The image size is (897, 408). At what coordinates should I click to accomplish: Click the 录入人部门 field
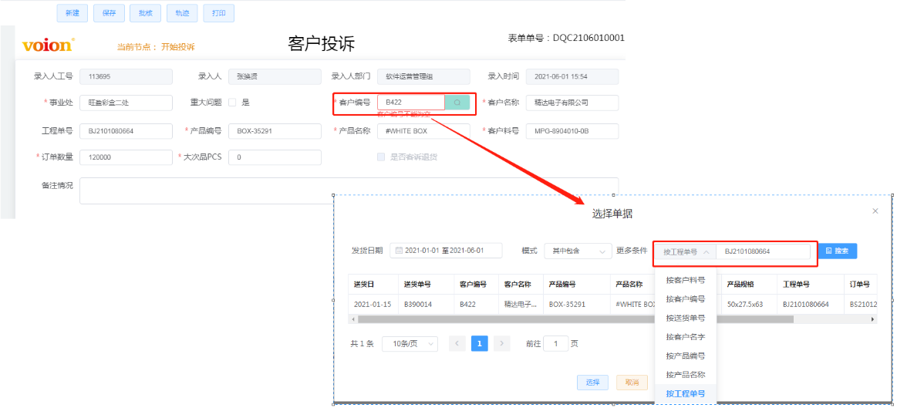[423, 76]
